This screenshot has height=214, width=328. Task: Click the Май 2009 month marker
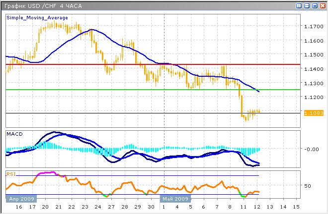click(175, 198)
